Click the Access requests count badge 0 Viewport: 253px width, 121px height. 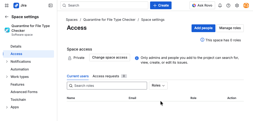click(124, 76)
